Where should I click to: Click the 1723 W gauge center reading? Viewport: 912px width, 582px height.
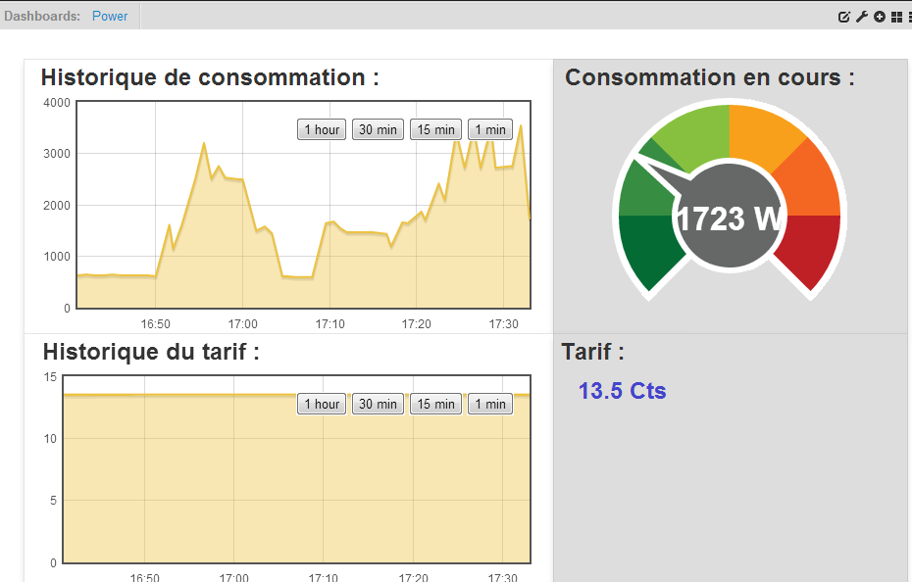point(728,218)
